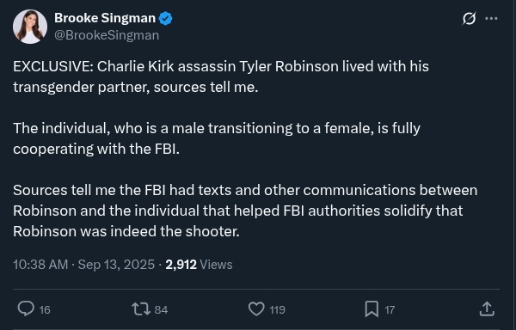The height and width of the screenshot is (330, 516).
Task: Open the three-dot more options menu
Action: (491, 18)
